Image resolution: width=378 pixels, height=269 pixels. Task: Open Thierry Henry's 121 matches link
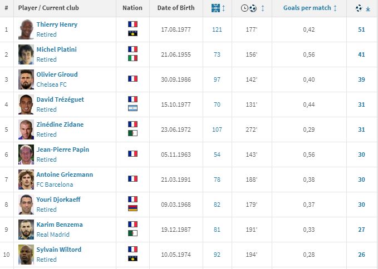(217, 29)
